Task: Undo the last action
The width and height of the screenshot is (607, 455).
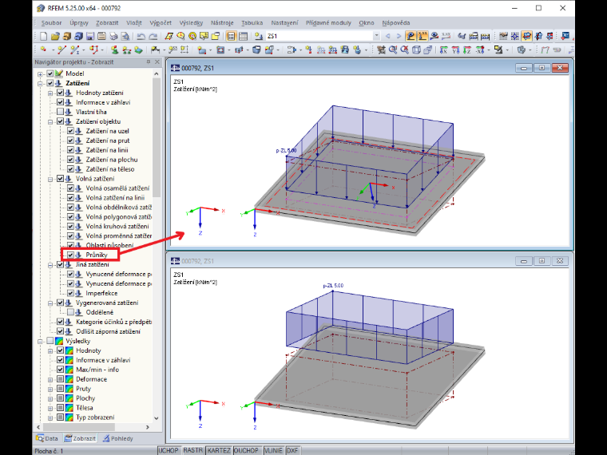Action: 141,36
